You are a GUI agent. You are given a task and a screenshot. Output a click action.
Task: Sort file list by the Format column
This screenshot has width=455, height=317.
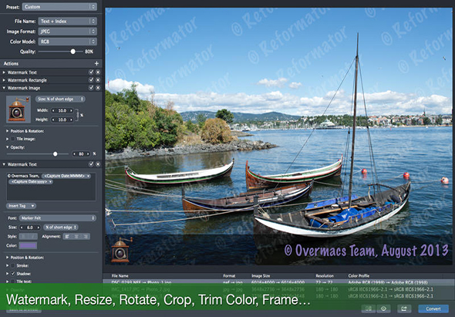(x=229, y=276)
